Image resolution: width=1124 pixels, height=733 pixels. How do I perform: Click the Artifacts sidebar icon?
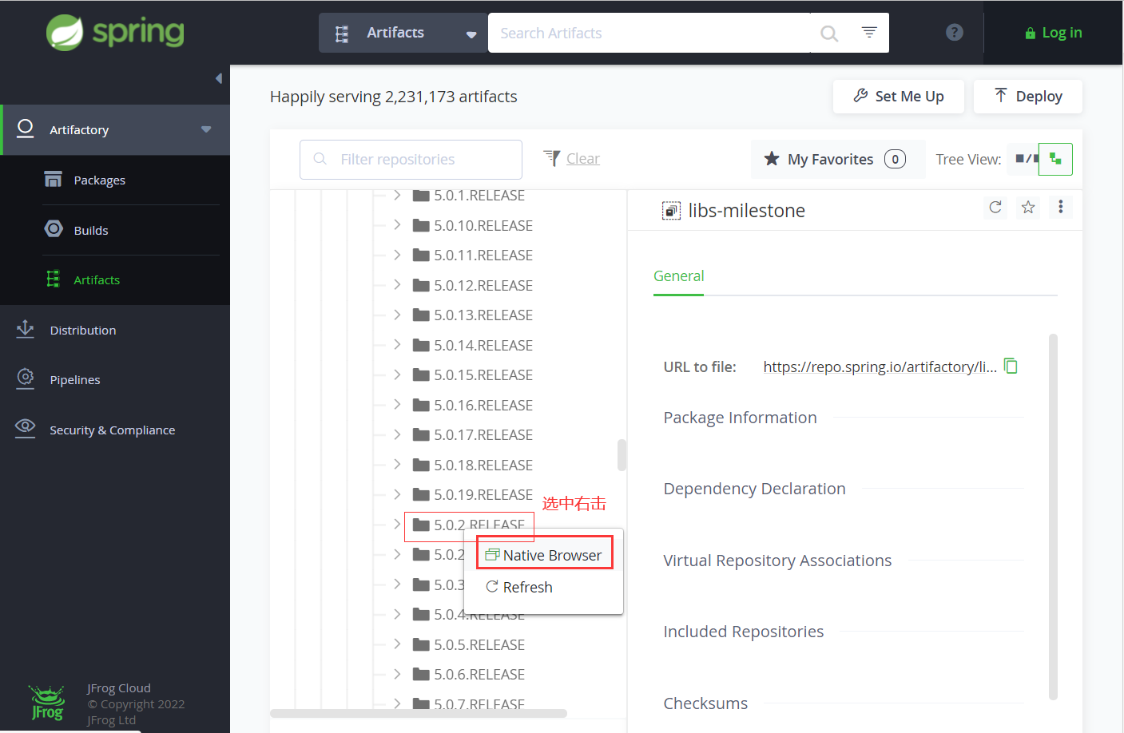[53, 279]
